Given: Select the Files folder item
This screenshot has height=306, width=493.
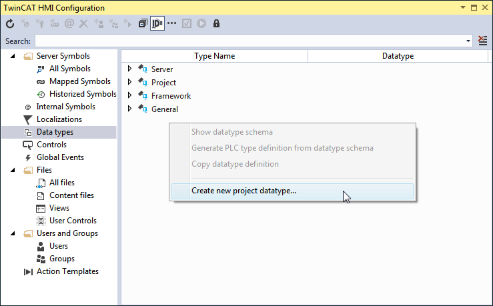Looking at the screenshot, I should click(44, 170).
